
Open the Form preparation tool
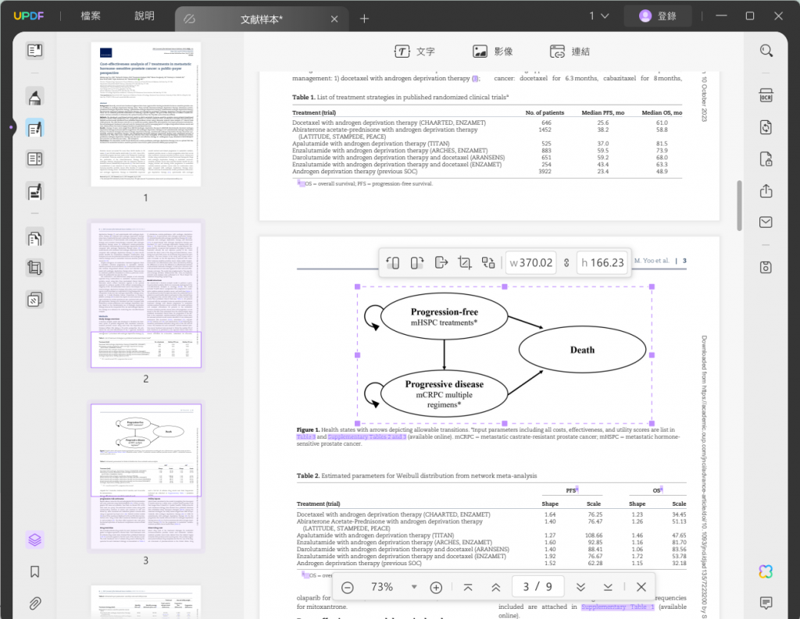[x=34, y=159]
